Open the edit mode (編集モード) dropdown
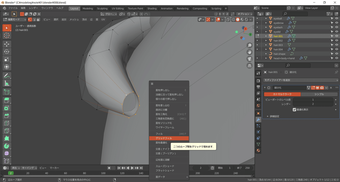This screenshot has width=340, height=182. [14, 19]
